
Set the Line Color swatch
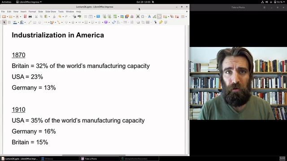[x=15, y=22]
